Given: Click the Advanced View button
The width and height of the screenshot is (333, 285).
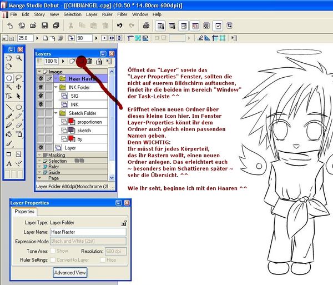Looking at the screenshot, I should (x=70, y=272).
